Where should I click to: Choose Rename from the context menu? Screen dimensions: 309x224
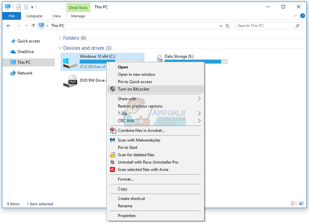pyautogui.click(x=155, y=206)
